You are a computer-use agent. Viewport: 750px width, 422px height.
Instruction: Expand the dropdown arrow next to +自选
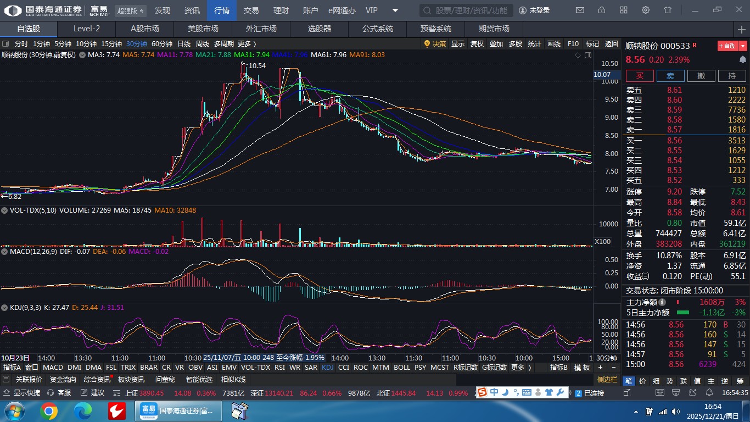coord(743,46)
